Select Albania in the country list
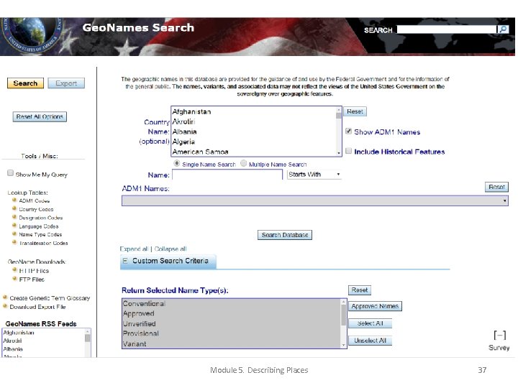Screen dimensions: 518x388 point(254,131)
